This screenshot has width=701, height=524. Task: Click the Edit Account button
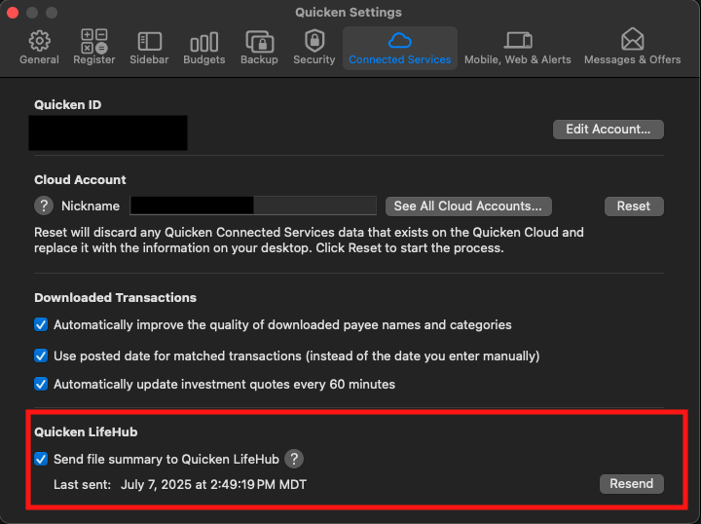coord(608,130)
